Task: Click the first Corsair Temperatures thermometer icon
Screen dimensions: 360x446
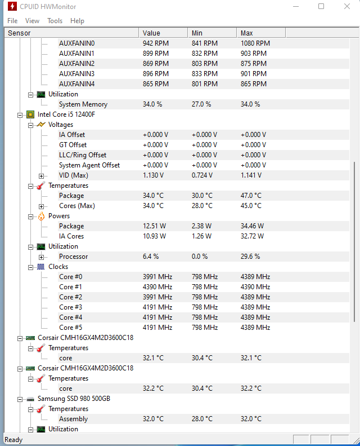Action: [x=41, y=348]
